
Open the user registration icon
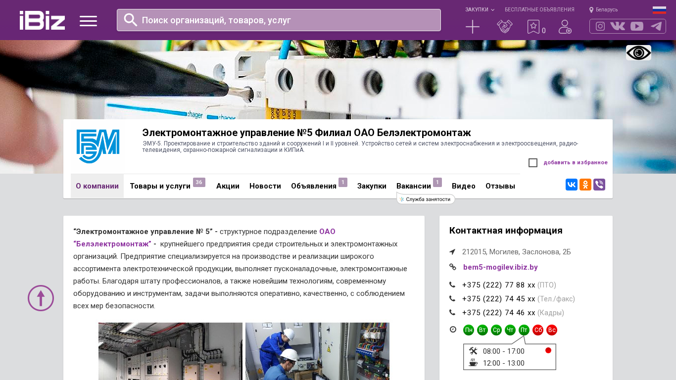[x=565, y=27]
